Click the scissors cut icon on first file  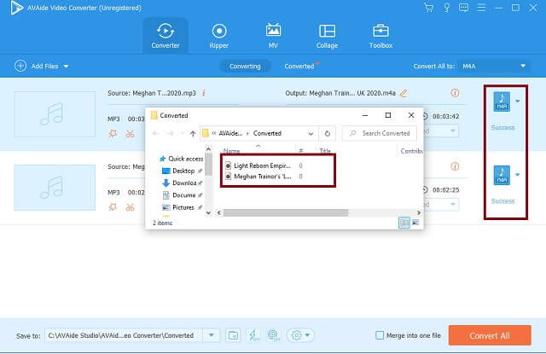(x=130, y=134)
